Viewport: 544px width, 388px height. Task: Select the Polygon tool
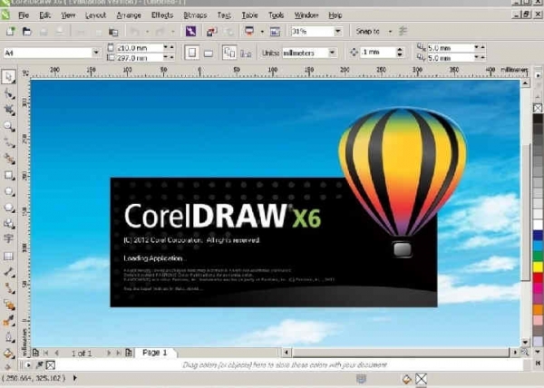[9, 208]
